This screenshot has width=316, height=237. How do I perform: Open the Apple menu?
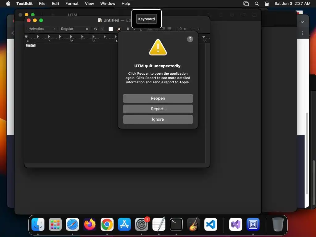(x=8, y=3)
